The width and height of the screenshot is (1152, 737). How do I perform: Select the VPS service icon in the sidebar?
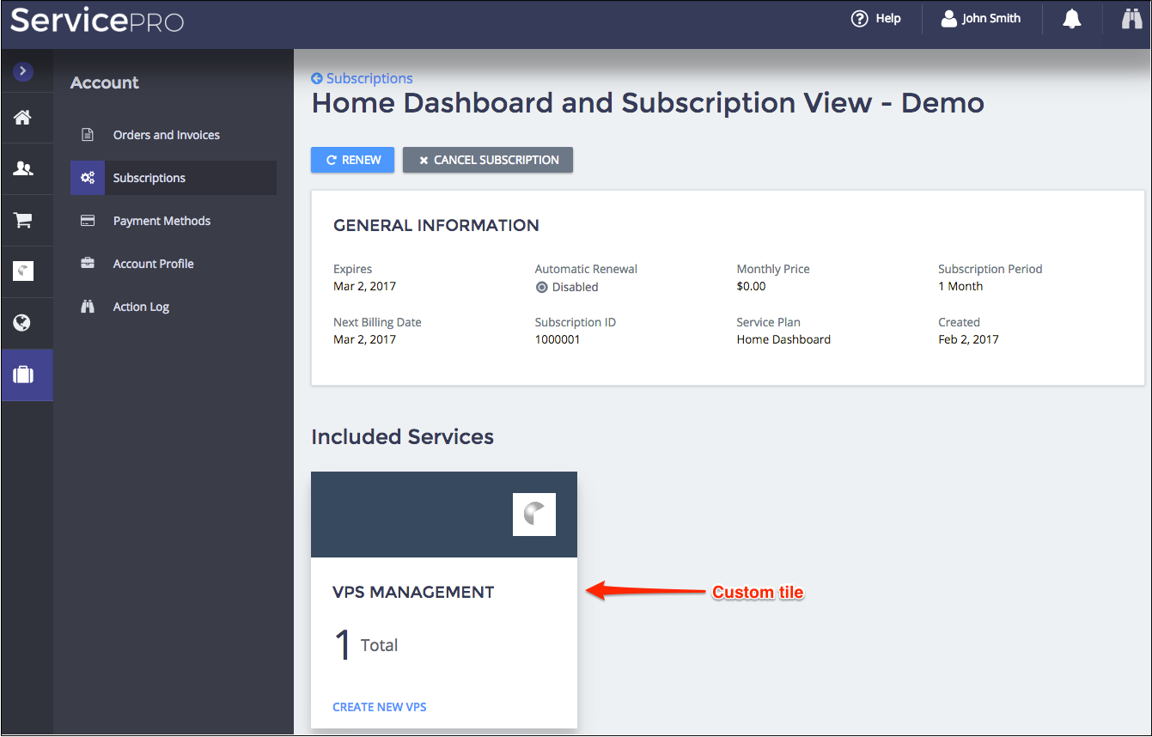point(23,271)
